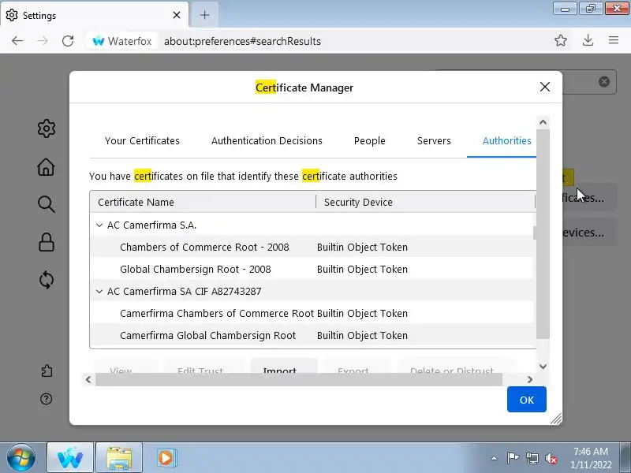Open the People tab

(x=369, y=141)
